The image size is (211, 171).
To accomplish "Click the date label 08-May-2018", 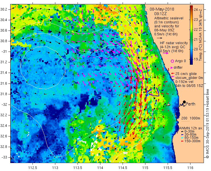I will coord(162,9).
